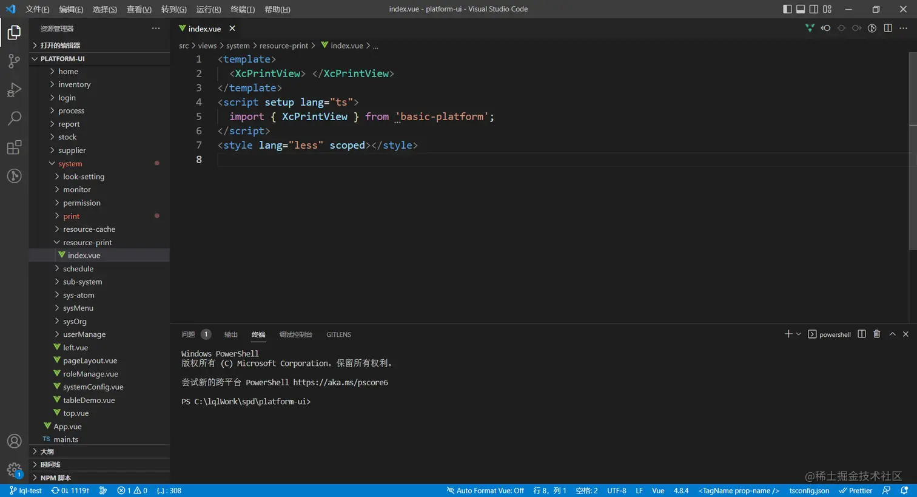Collapse the system folder

[x=99, y=164]
